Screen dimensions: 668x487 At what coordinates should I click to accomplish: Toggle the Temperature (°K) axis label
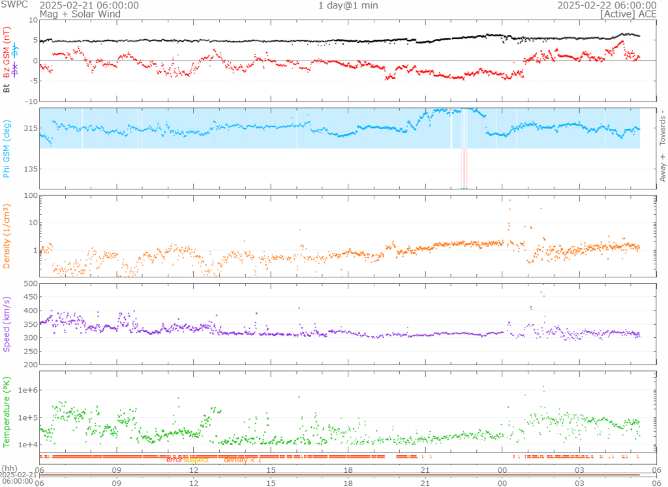[7, 411]
